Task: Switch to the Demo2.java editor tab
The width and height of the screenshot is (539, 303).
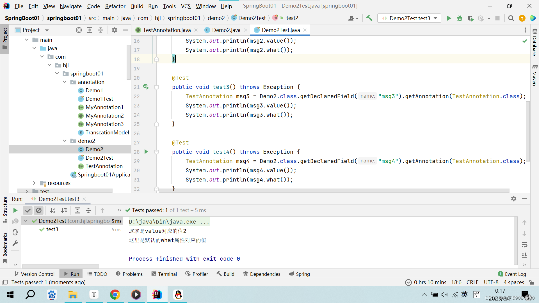Action: point(226,30)
